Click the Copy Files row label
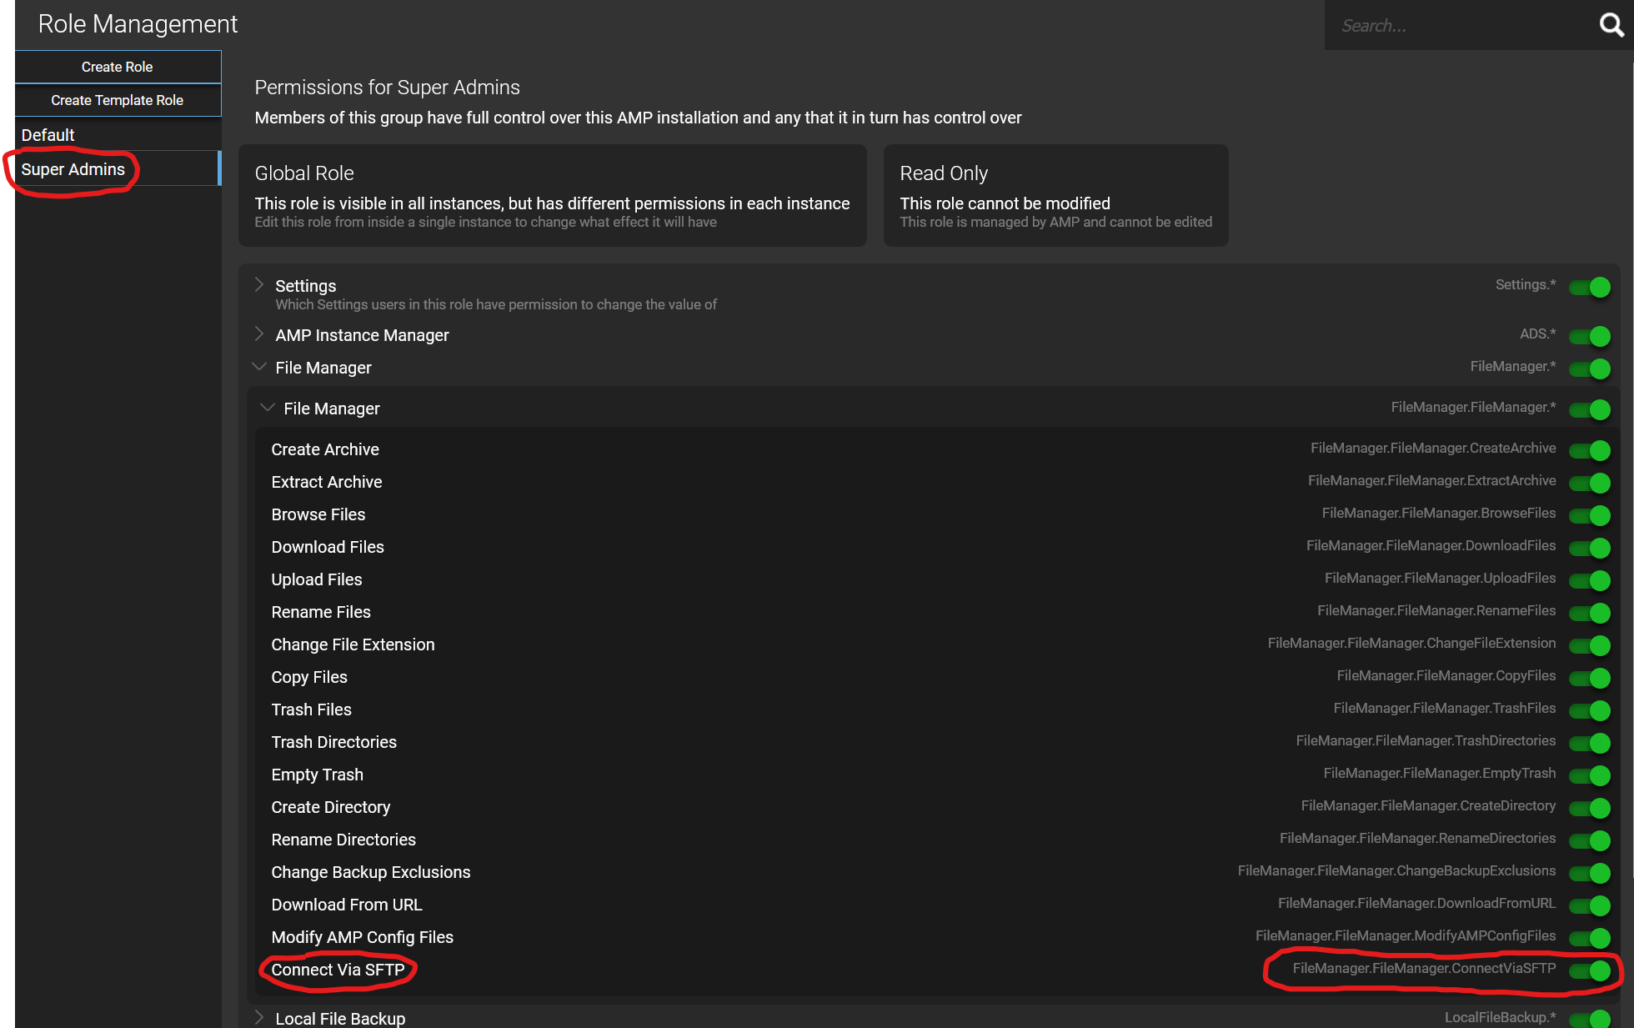This screenshot has height=1028, width=1634. (x=309, y=677)
